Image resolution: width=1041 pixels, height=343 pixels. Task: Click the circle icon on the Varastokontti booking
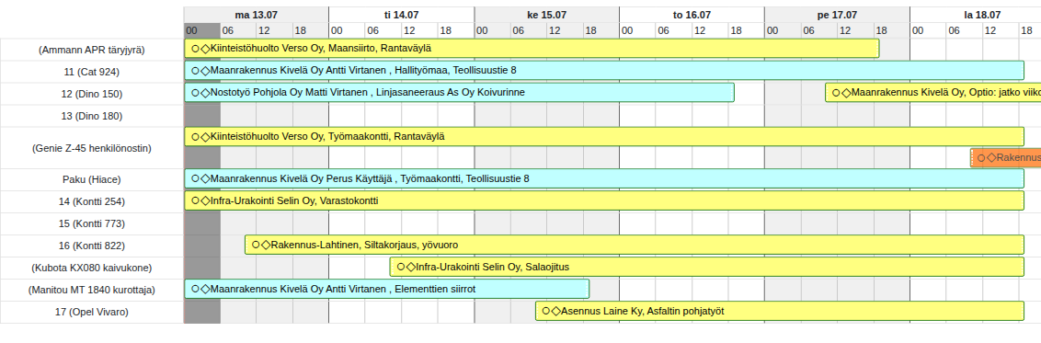195,200
